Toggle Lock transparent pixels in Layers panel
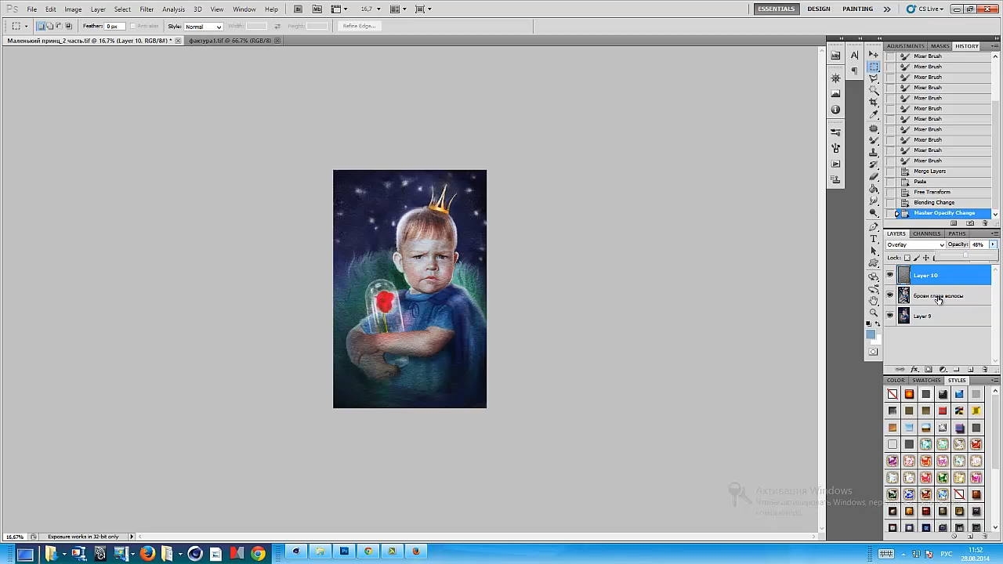1003x564 pixels. pyautogui.click(x=907, y=258)
